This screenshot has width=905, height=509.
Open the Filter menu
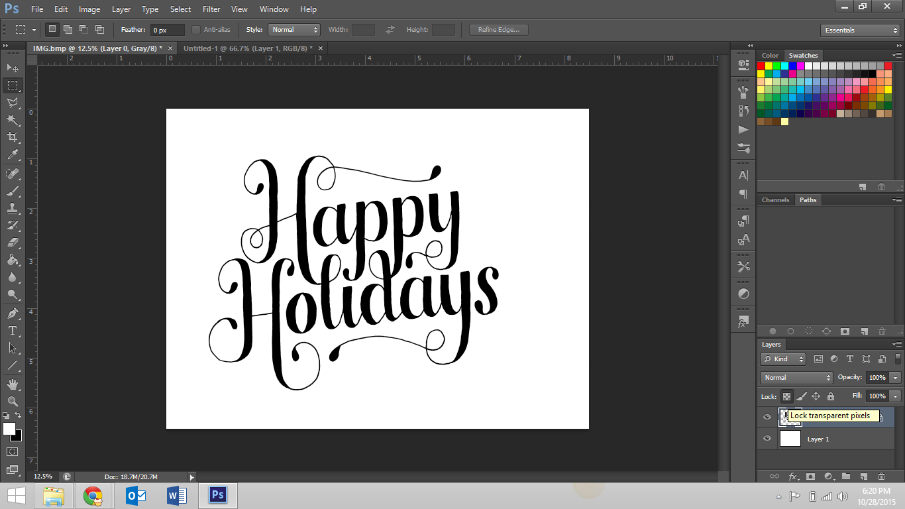click(x=211, y=9)
